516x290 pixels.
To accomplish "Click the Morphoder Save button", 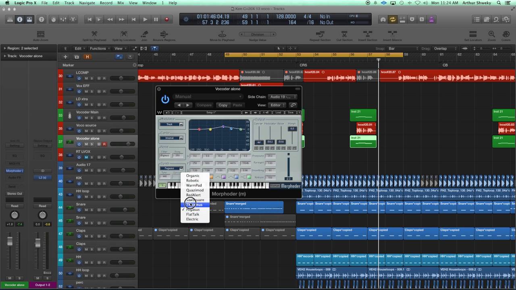I will pyautogui.click(x=290, y=113).
